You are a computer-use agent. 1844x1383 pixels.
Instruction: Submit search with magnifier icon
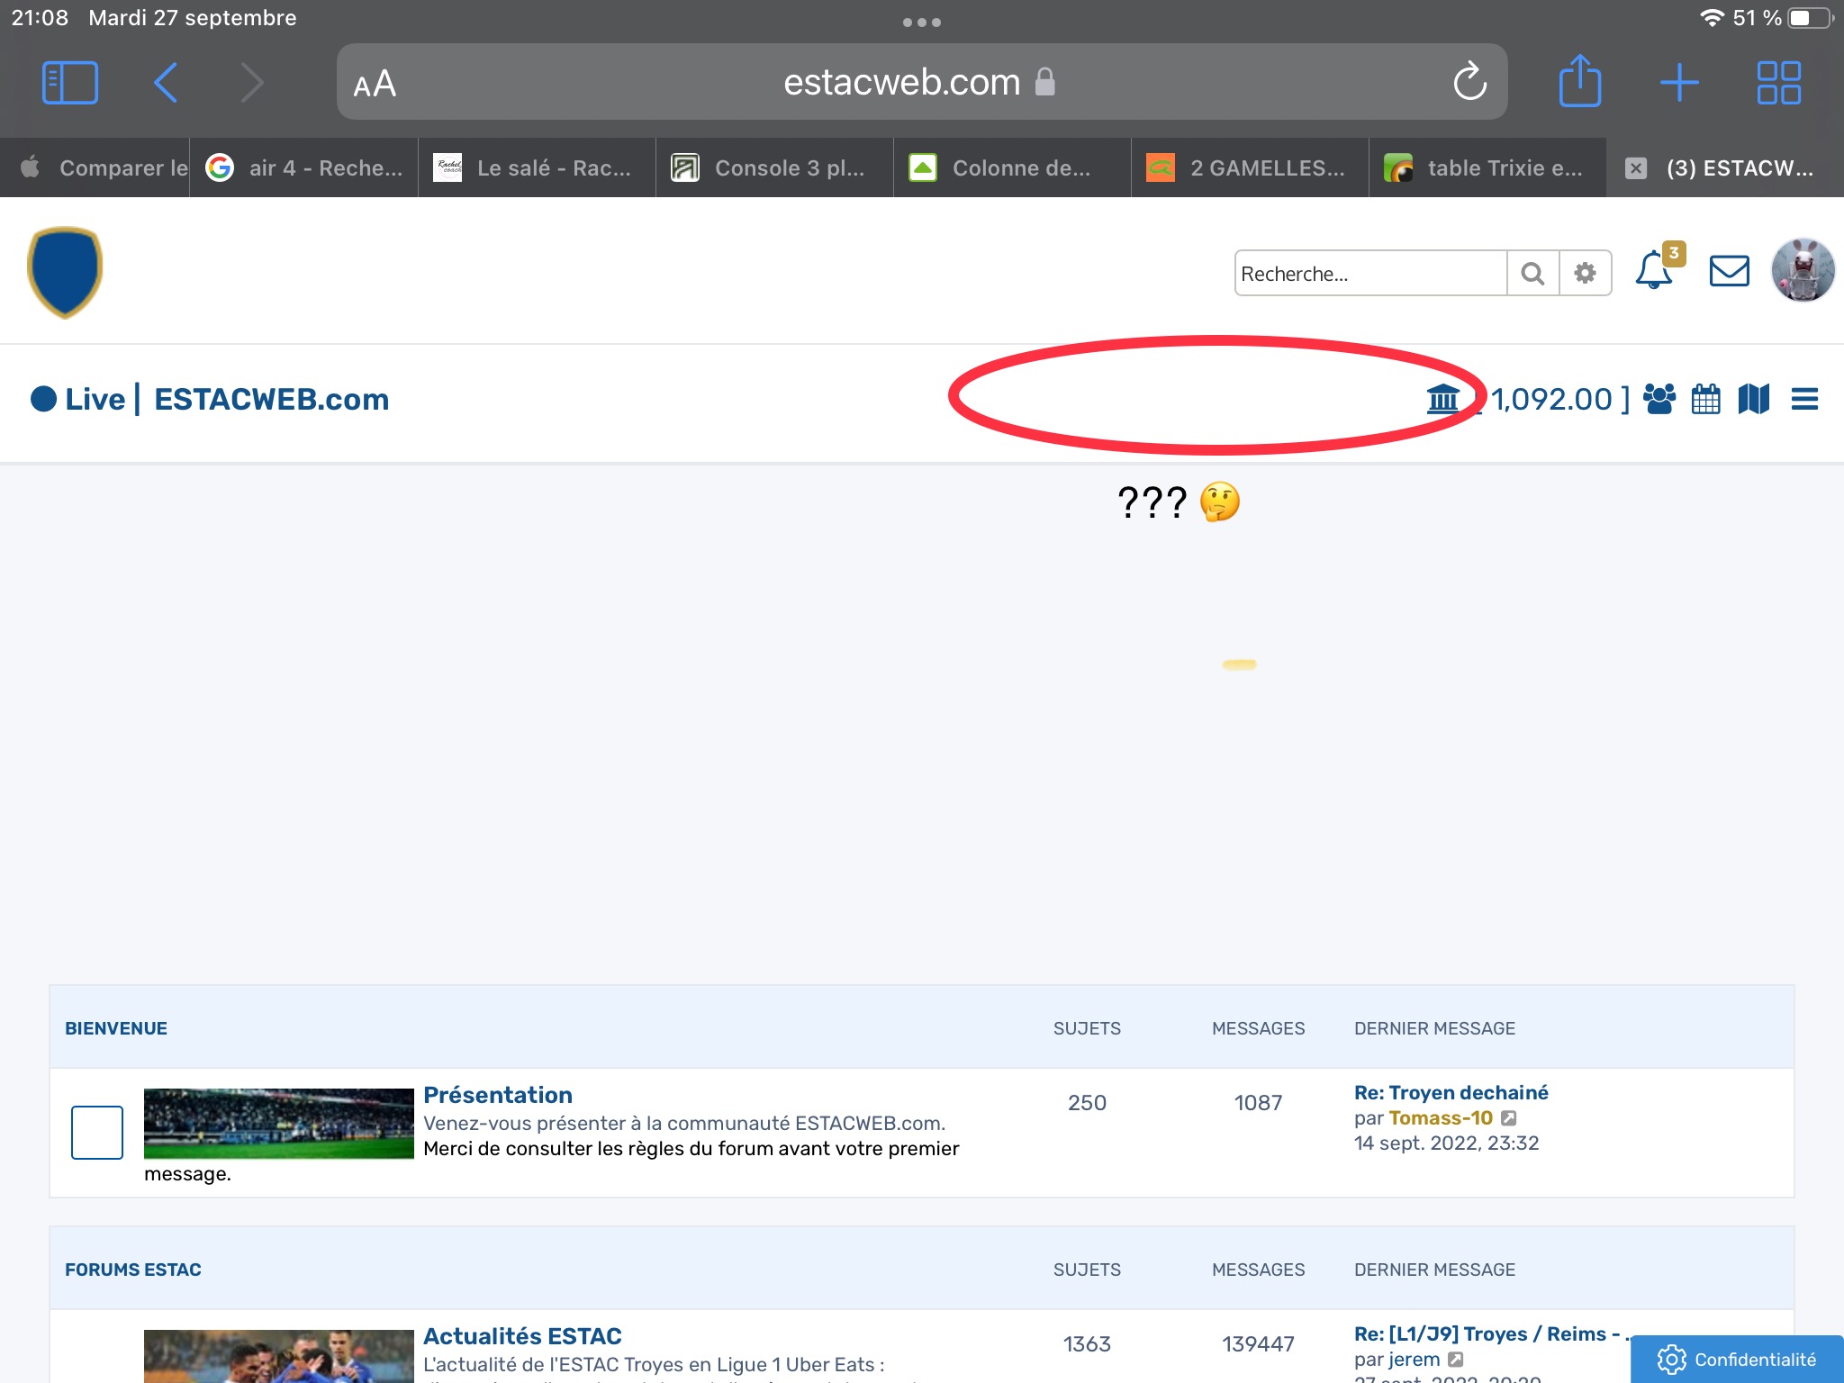click(1532, 274)
